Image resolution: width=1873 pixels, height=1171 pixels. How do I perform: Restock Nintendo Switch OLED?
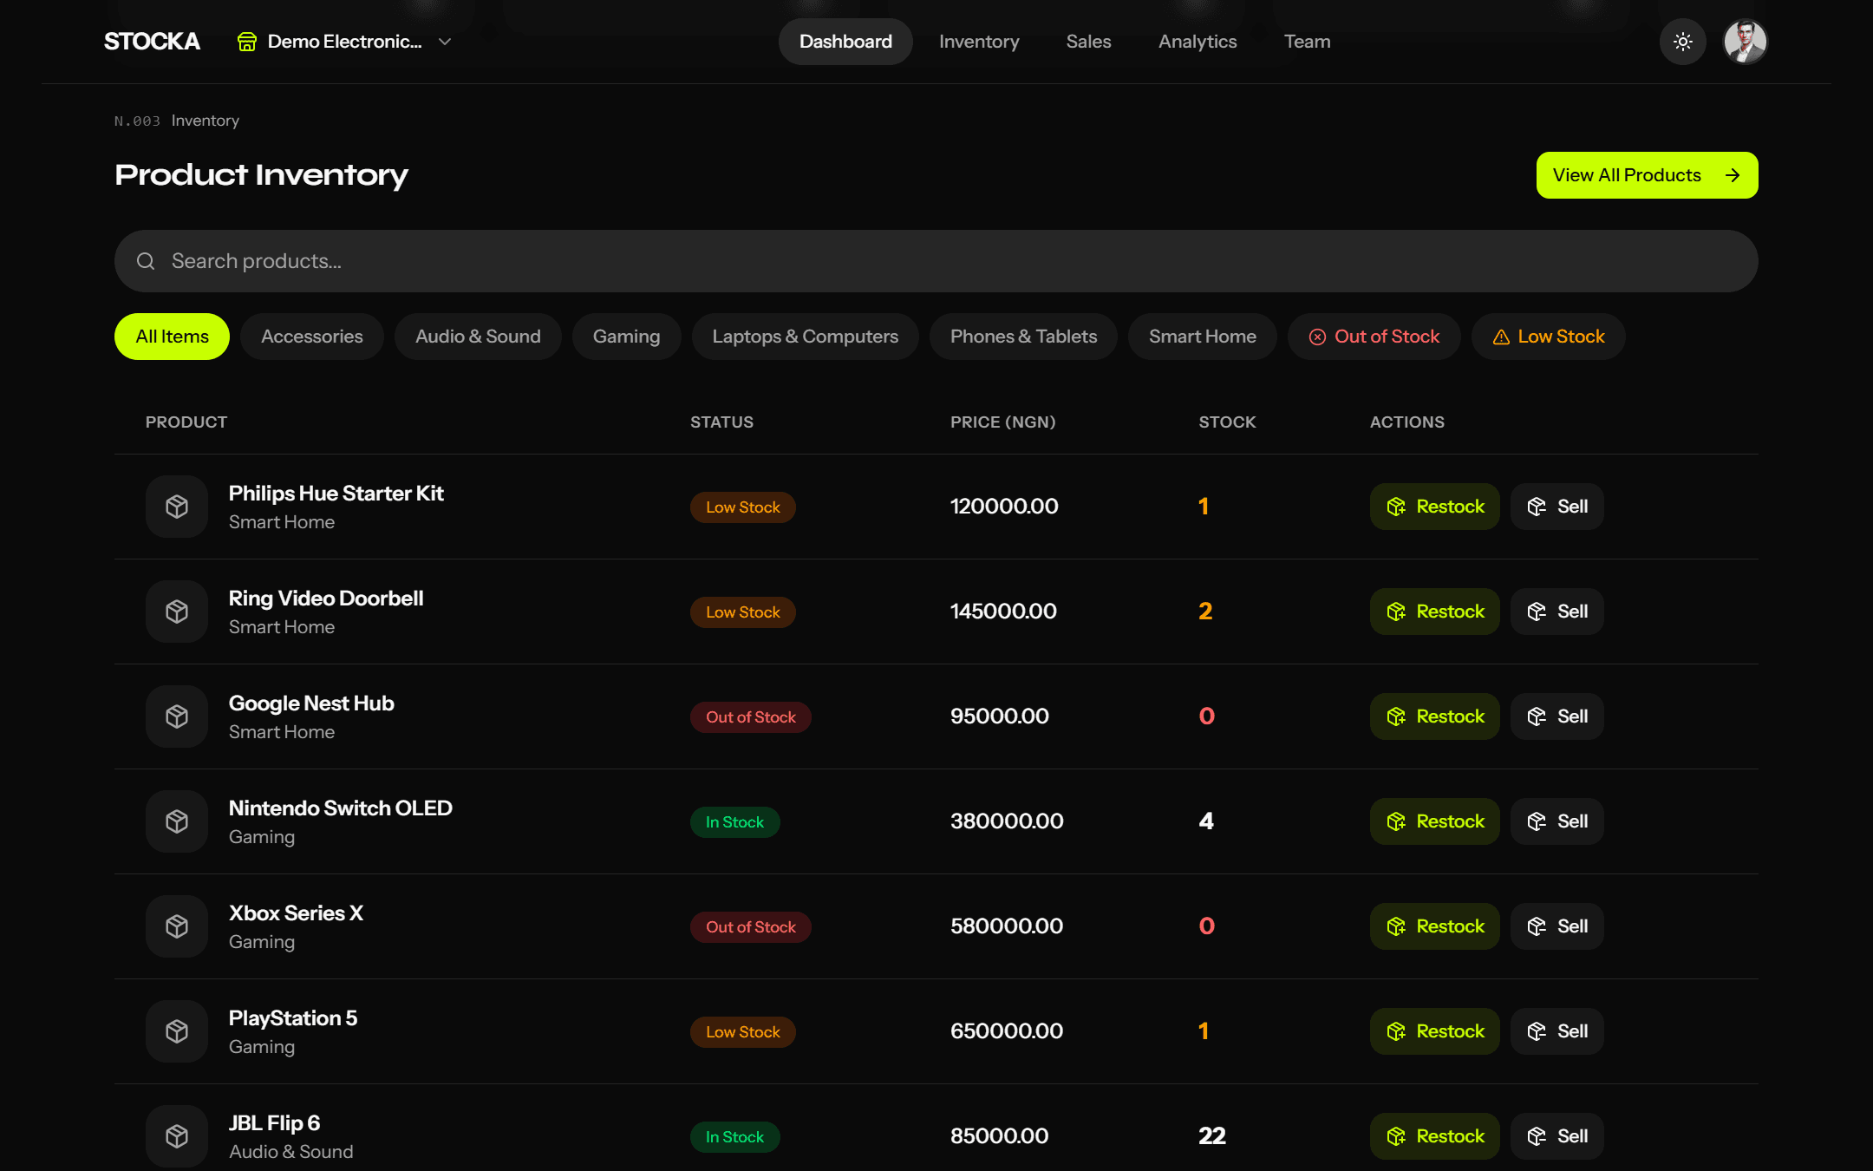point(1435,821)
